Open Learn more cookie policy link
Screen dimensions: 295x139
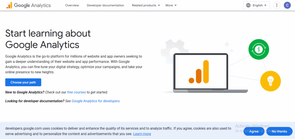142,134
